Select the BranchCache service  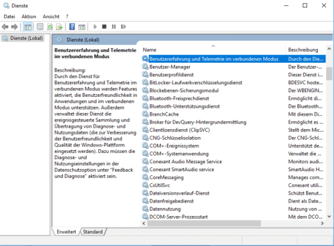pos(164,114)
